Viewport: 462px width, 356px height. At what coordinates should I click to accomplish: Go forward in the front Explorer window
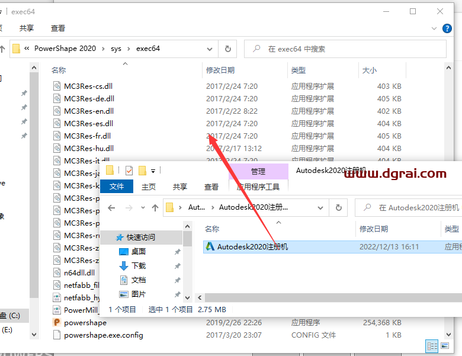point(129,208)
